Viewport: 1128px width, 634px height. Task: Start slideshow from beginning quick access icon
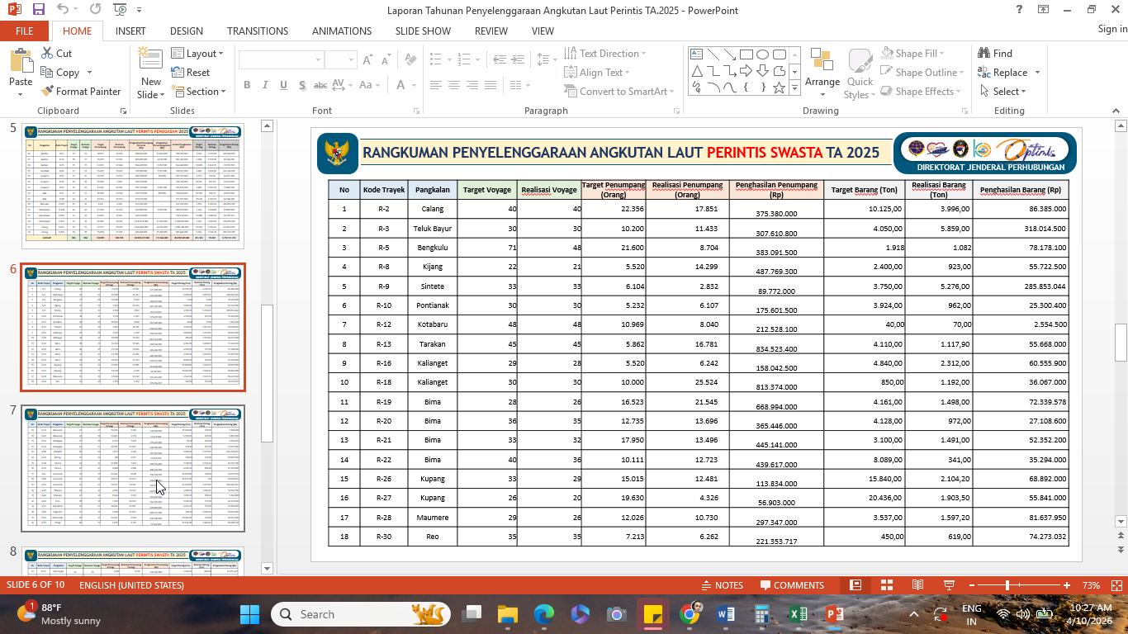[121, 9]
